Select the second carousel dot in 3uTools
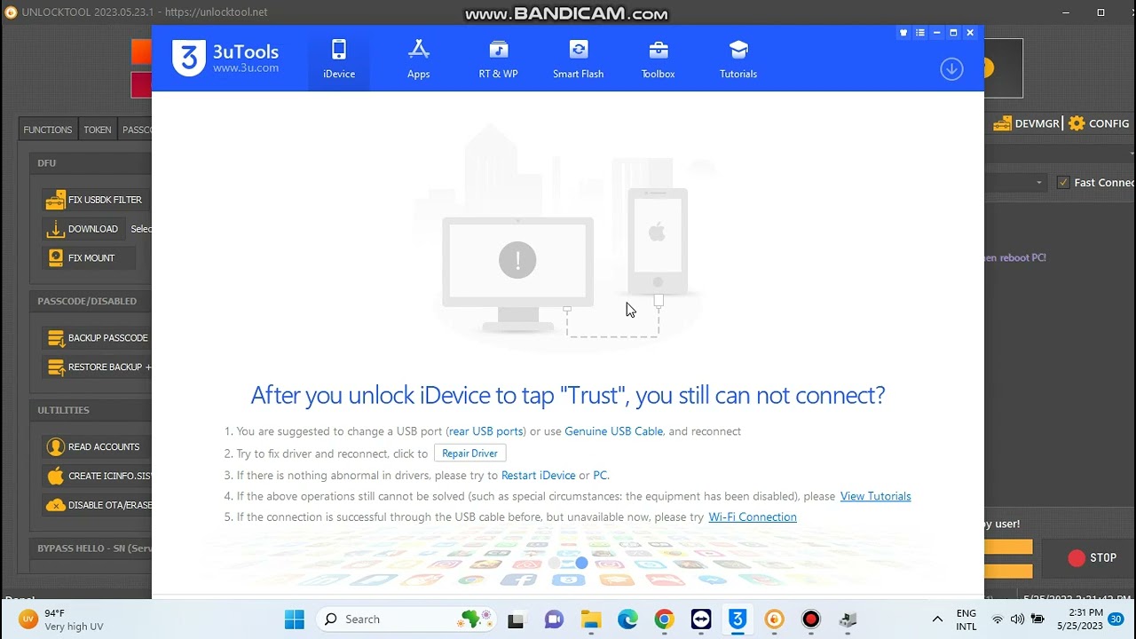The width and height of the screenshot is (1136, 639). (581, 563)
